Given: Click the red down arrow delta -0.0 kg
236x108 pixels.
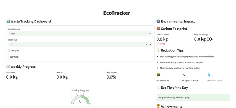Looking at the screenshot, I should [161, 44].
